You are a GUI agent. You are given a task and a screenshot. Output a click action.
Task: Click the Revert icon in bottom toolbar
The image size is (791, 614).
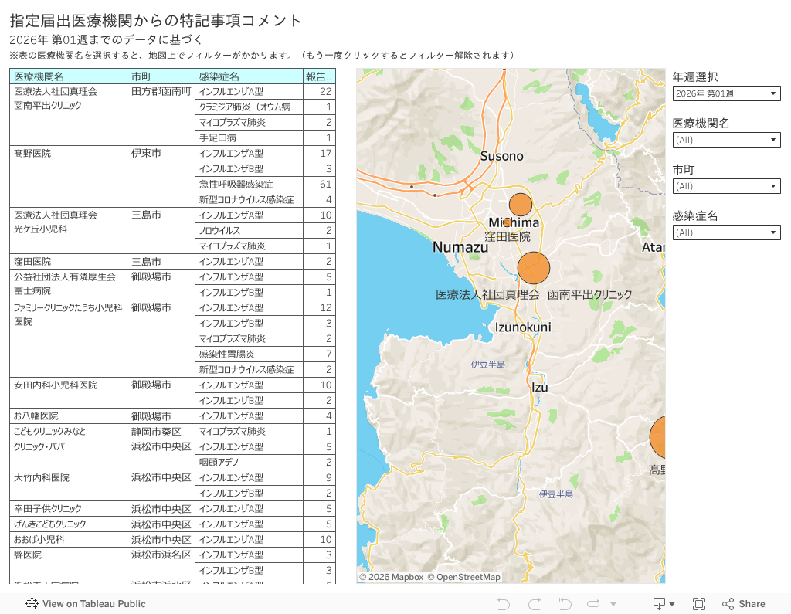click(565, 604)
